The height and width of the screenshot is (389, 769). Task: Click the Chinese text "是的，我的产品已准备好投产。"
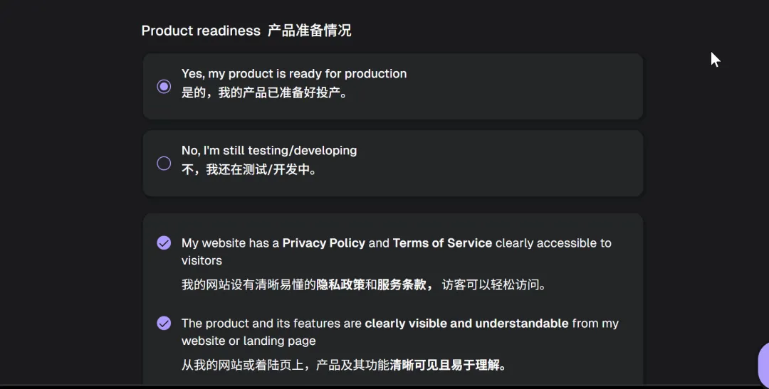(266, 93)
